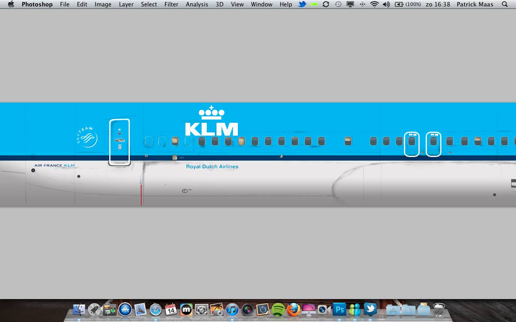Open the messenger buddies icon in the Dock

point(355,310)
